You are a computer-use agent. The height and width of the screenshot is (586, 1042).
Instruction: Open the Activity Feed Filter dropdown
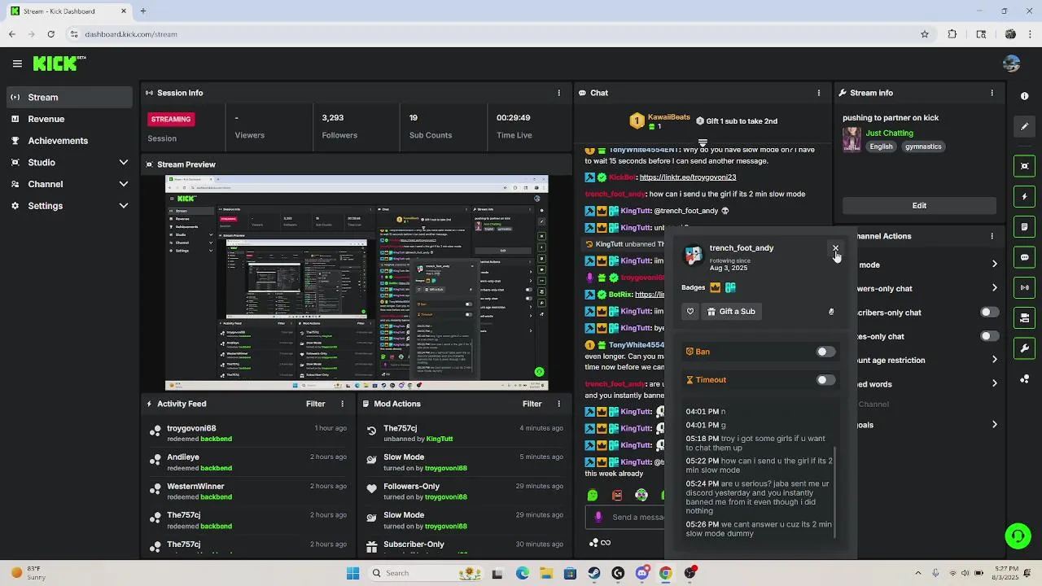point(316,404)
